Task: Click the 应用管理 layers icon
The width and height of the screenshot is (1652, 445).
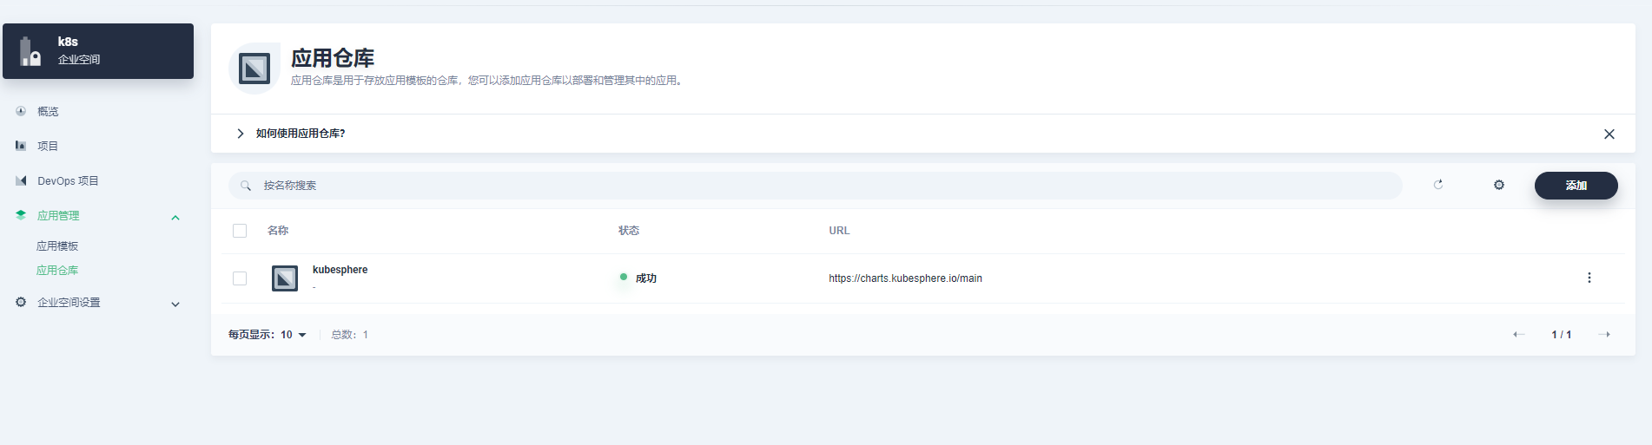Action: point(21,215)
